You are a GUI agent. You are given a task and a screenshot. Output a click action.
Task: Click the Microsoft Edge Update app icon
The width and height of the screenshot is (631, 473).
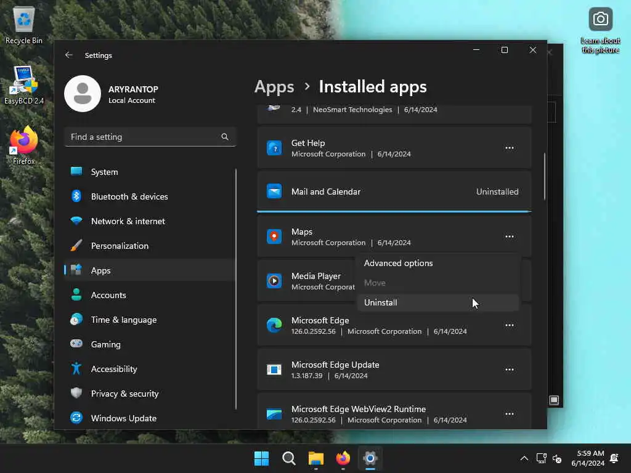274,370
